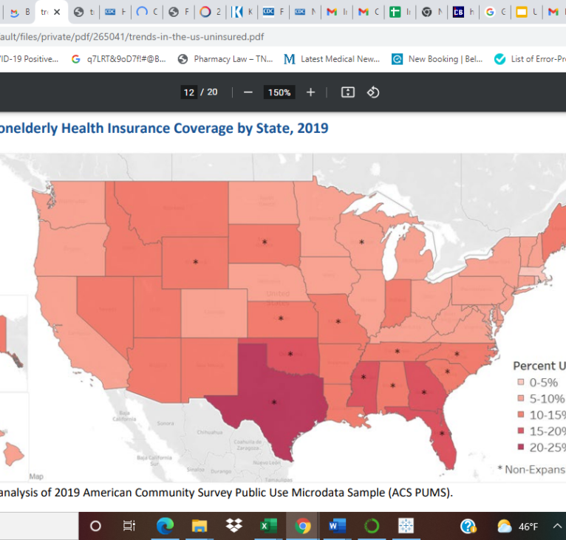Screen dimensions: 566x540
Task: Click the PDF zoom in plus button
Action: point(310,92)
